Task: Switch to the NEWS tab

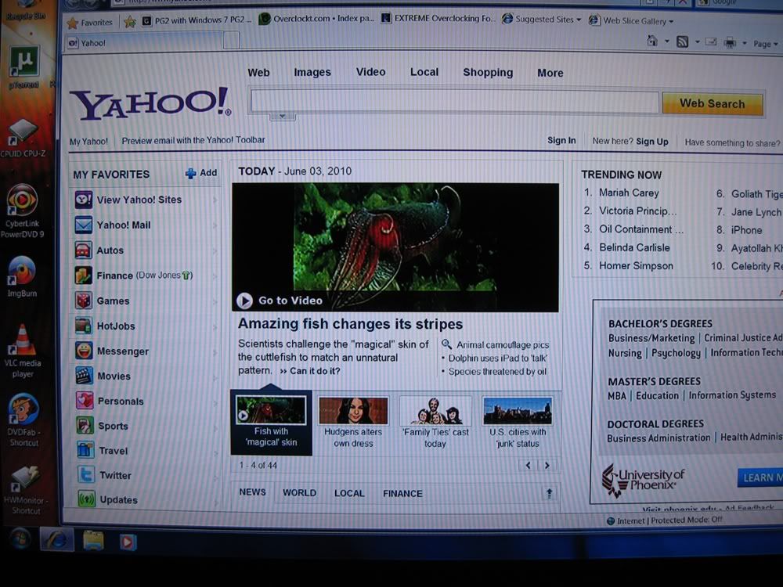Action: pos(253,492)
